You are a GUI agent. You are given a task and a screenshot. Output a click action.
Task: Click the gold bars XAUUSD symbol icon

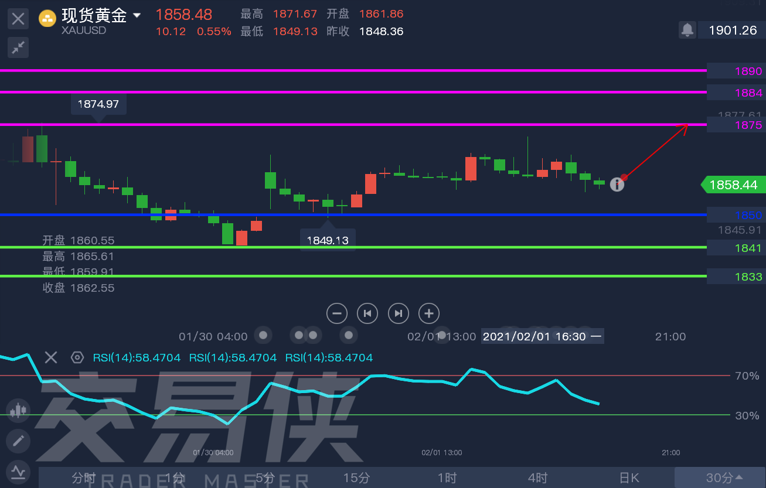47,18
